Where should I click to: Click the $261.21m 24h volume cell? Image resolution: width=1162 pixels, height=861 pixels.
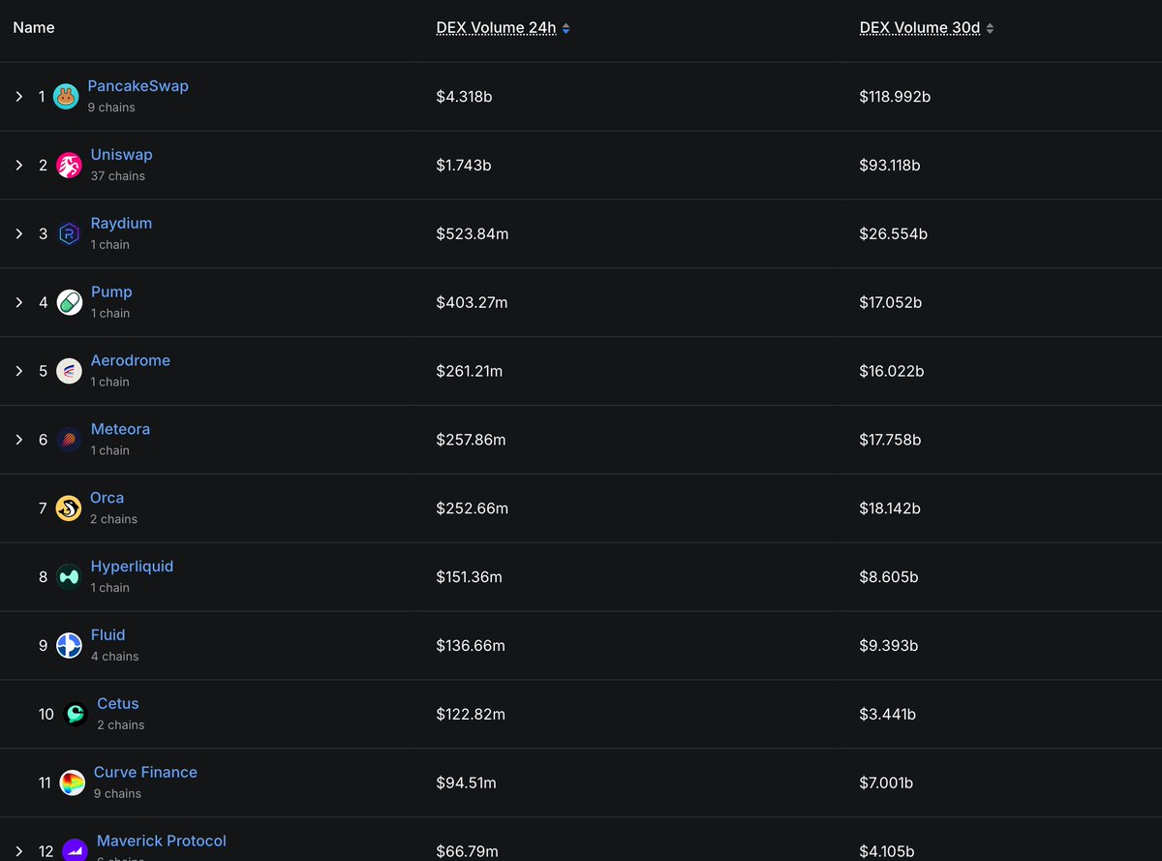[x=470, y=371]
